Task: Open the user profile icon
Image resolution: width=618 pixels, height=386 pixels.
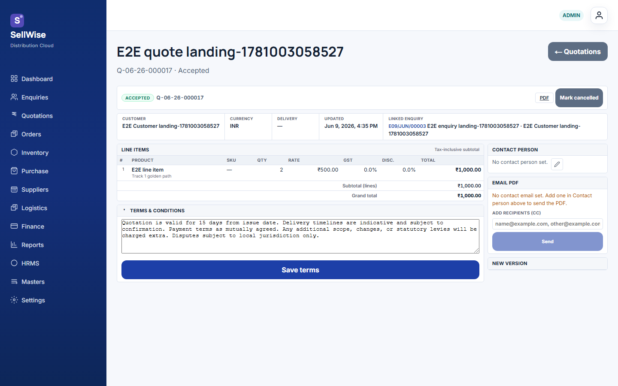Action: [x=599, y=15]
